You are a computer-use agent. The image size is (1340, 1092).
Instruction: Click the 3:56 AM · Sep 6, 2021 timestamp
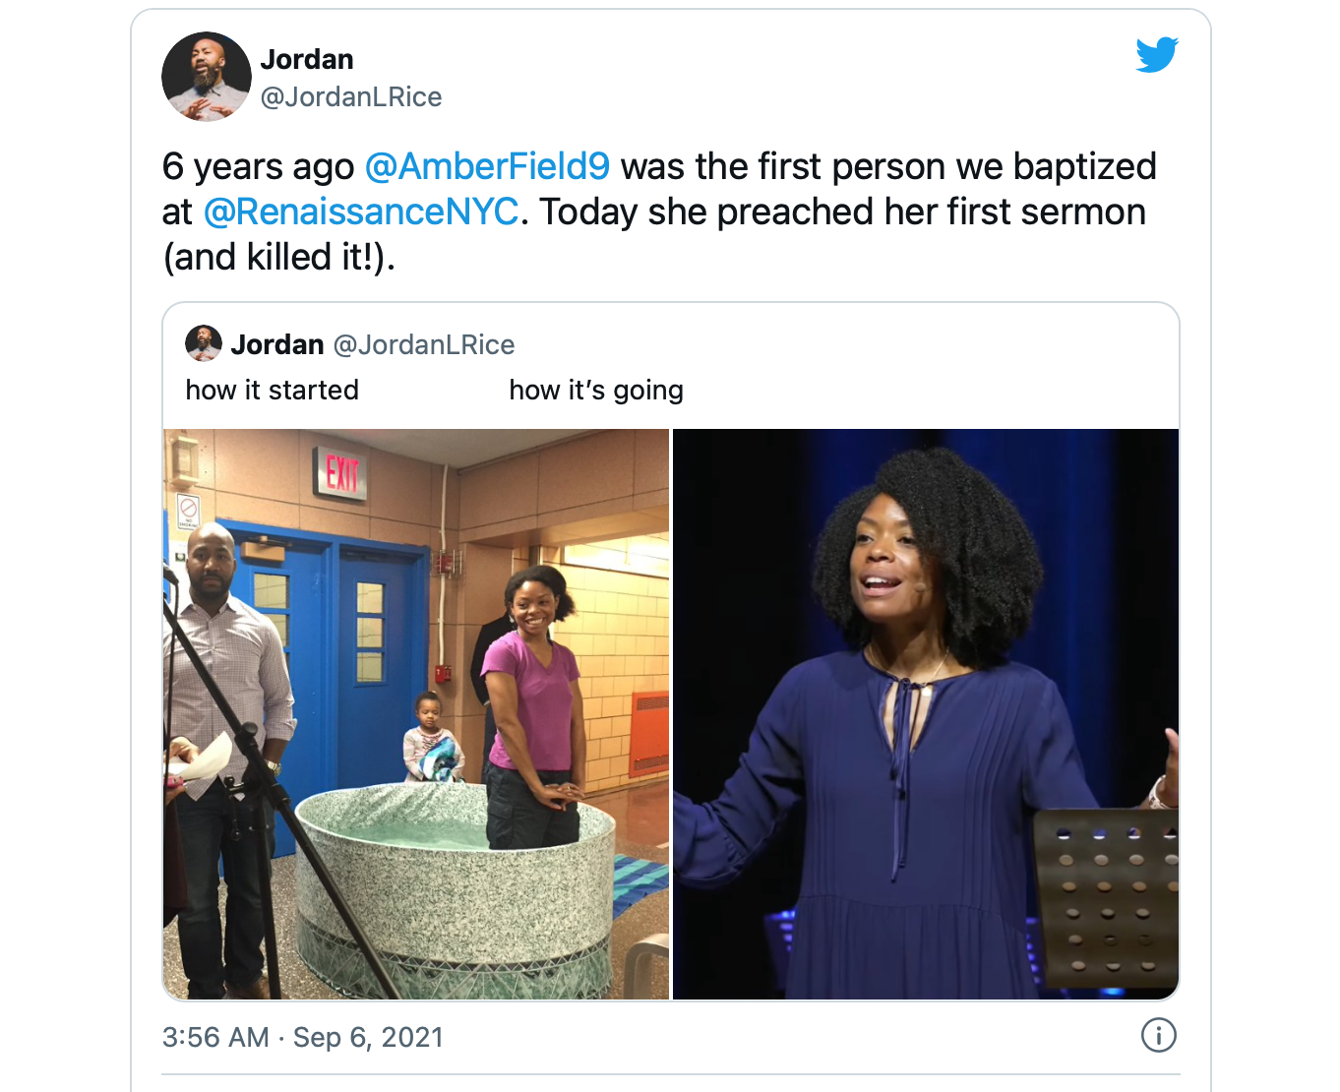point(303,1037)
